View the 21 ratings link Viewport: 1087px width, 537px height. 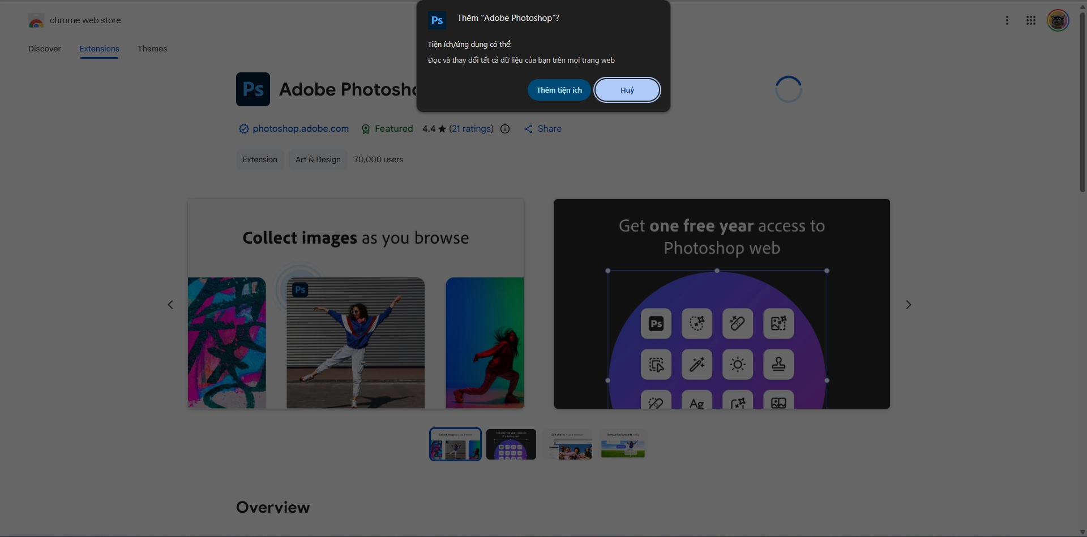471,129
